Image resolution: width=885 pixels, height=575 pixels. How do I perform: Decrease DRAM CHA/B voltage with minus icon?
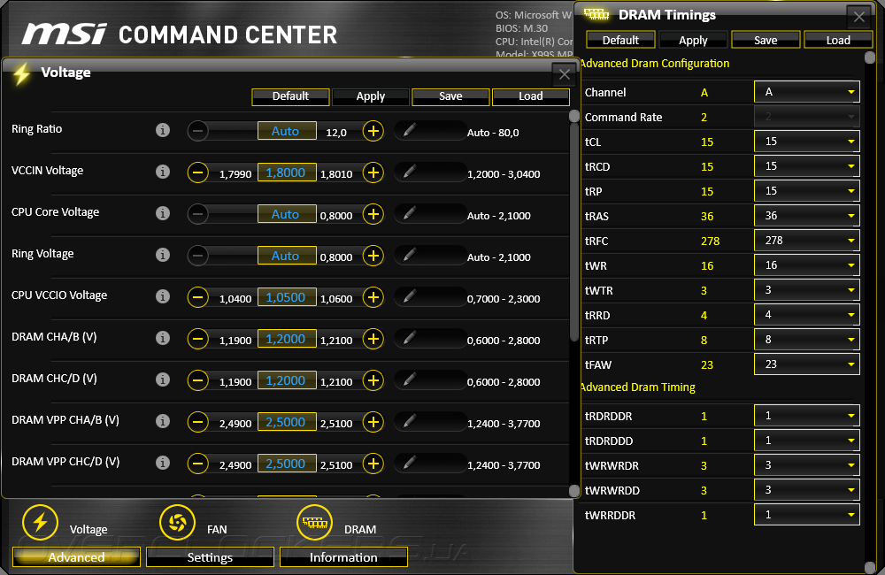tap(198, 339)
